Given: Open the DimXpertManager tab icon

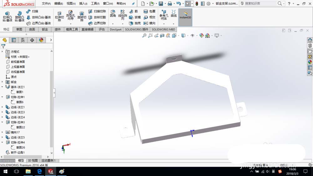Looking at the screenshot, I should coord(32,40).
